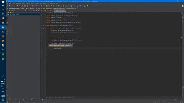Open the Event Log tool window
The width and height of the screenshot is (184, 103).
pos(178,100)
